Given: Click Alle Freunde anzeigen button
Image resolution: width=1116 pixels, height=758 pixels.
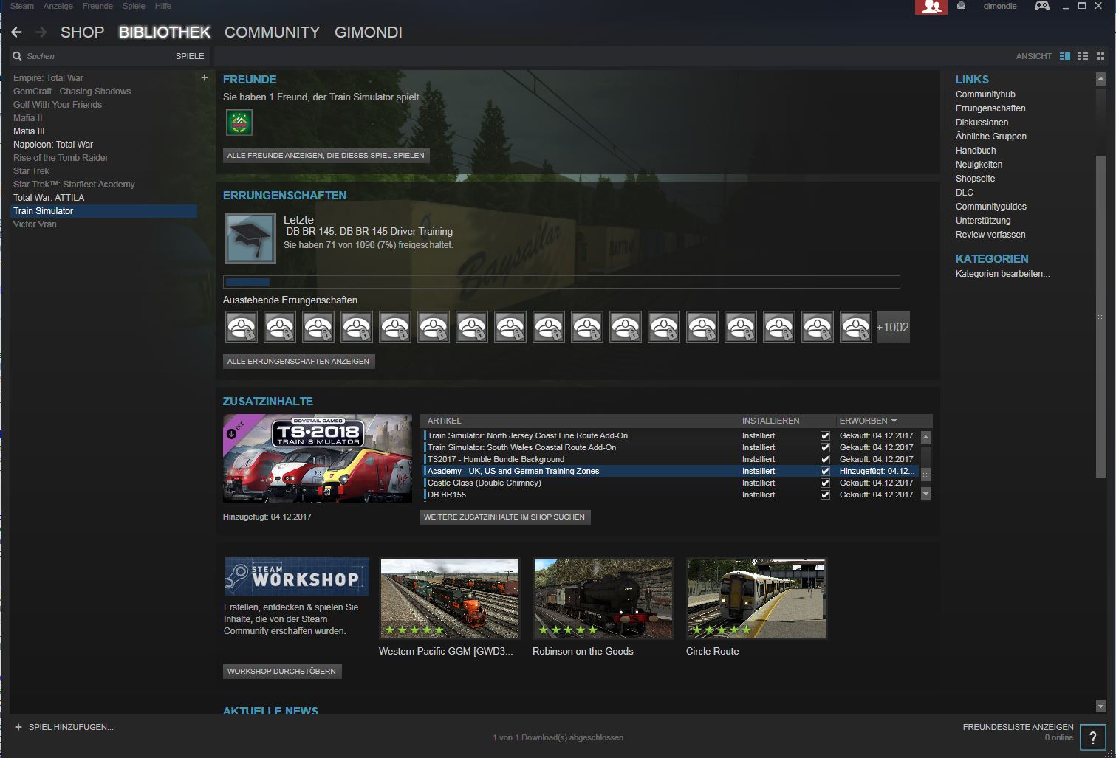Looking at the screenshot, I should (x=326, y=156).
